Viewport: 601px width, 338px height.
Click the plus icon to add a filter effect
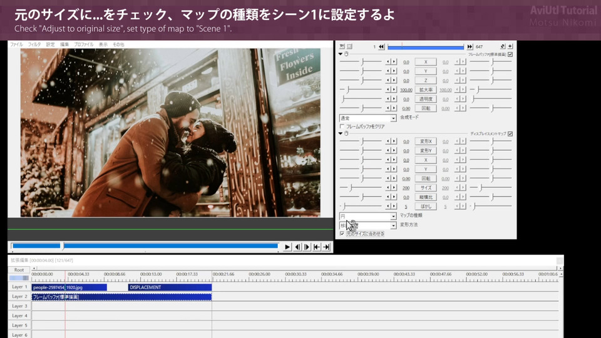coord(510,46)
